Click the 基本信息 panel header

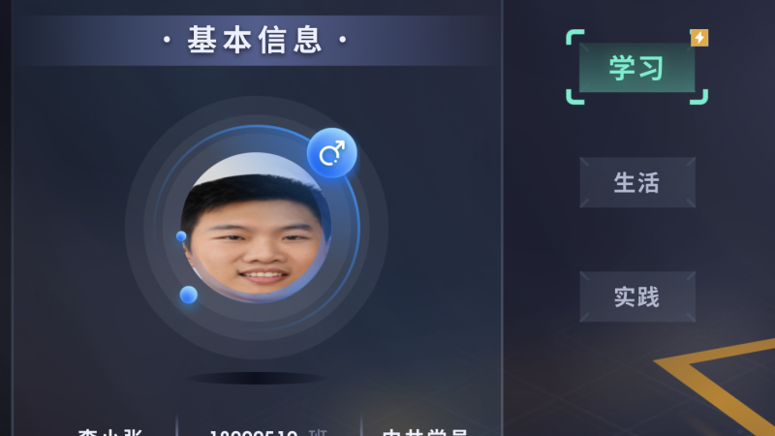tap(255, 40)
